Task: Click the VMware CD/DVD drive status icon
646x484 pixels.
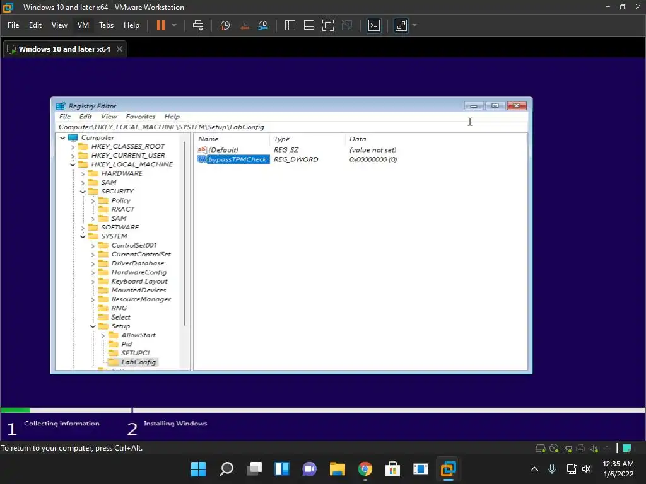Action: click(x=554, y=449)
